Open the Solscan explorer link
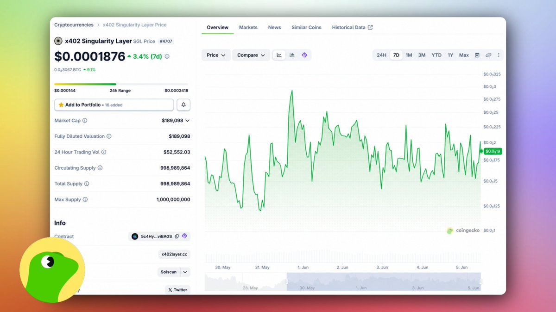 pyautogui.click(x=169, y=272)
